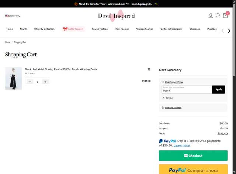Click the pants product thumbnail
The width and height of the screenshot is (236, 174).
[14, 78]
